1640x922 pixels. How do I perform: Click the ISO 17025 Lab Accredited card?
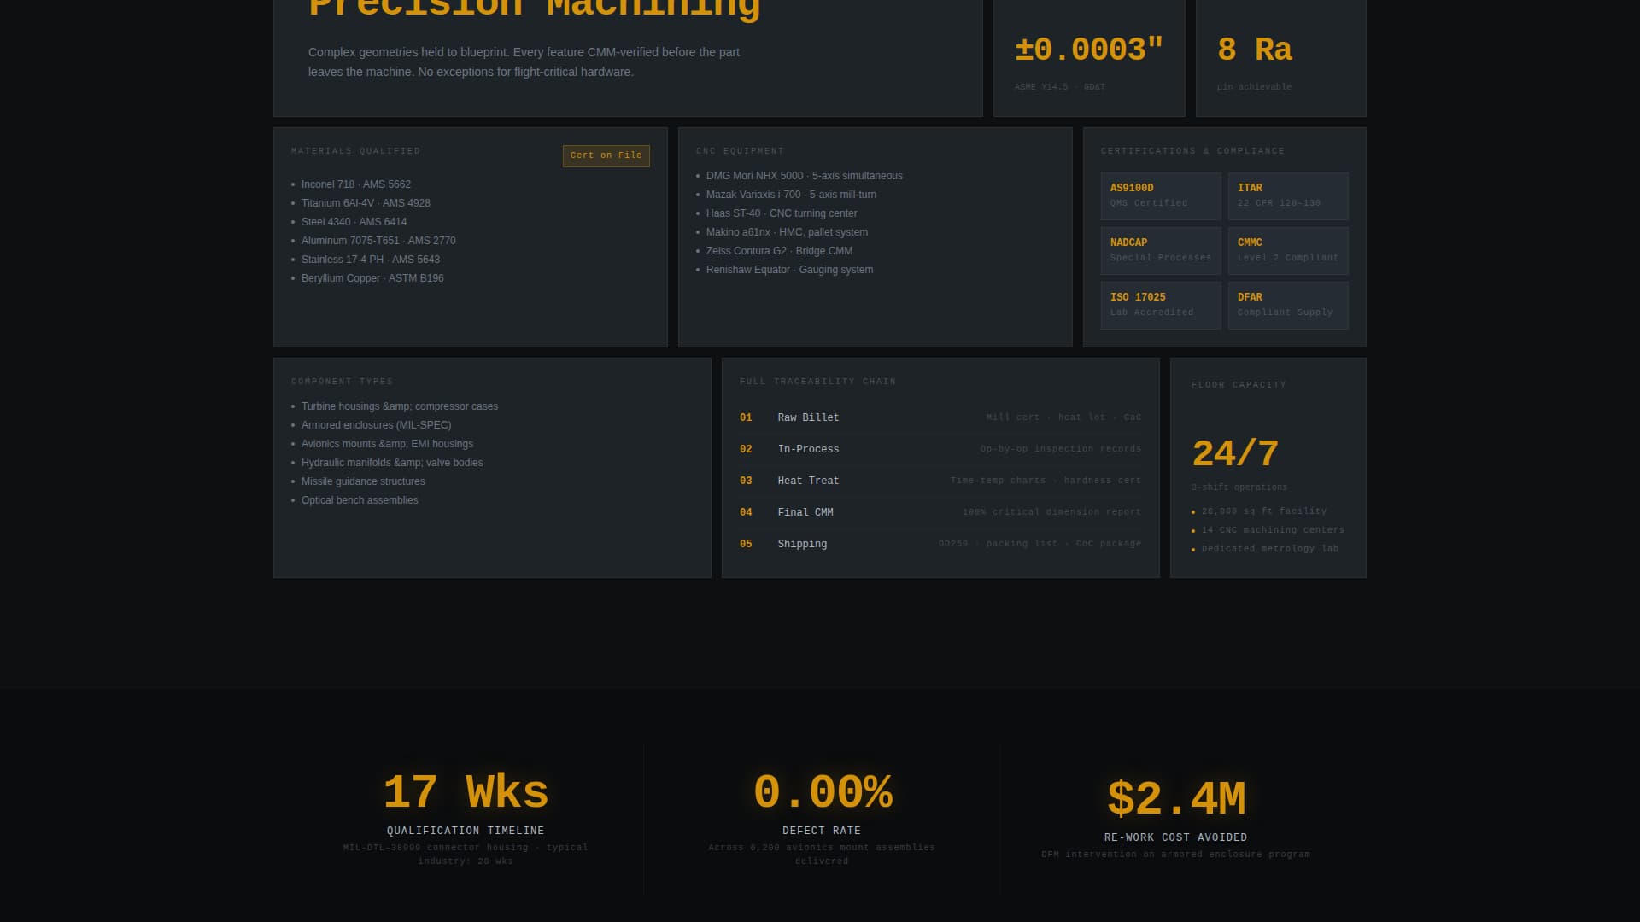[1160, 305]
